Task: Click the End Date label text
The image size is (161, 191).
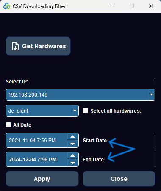Action: [93, 160]
